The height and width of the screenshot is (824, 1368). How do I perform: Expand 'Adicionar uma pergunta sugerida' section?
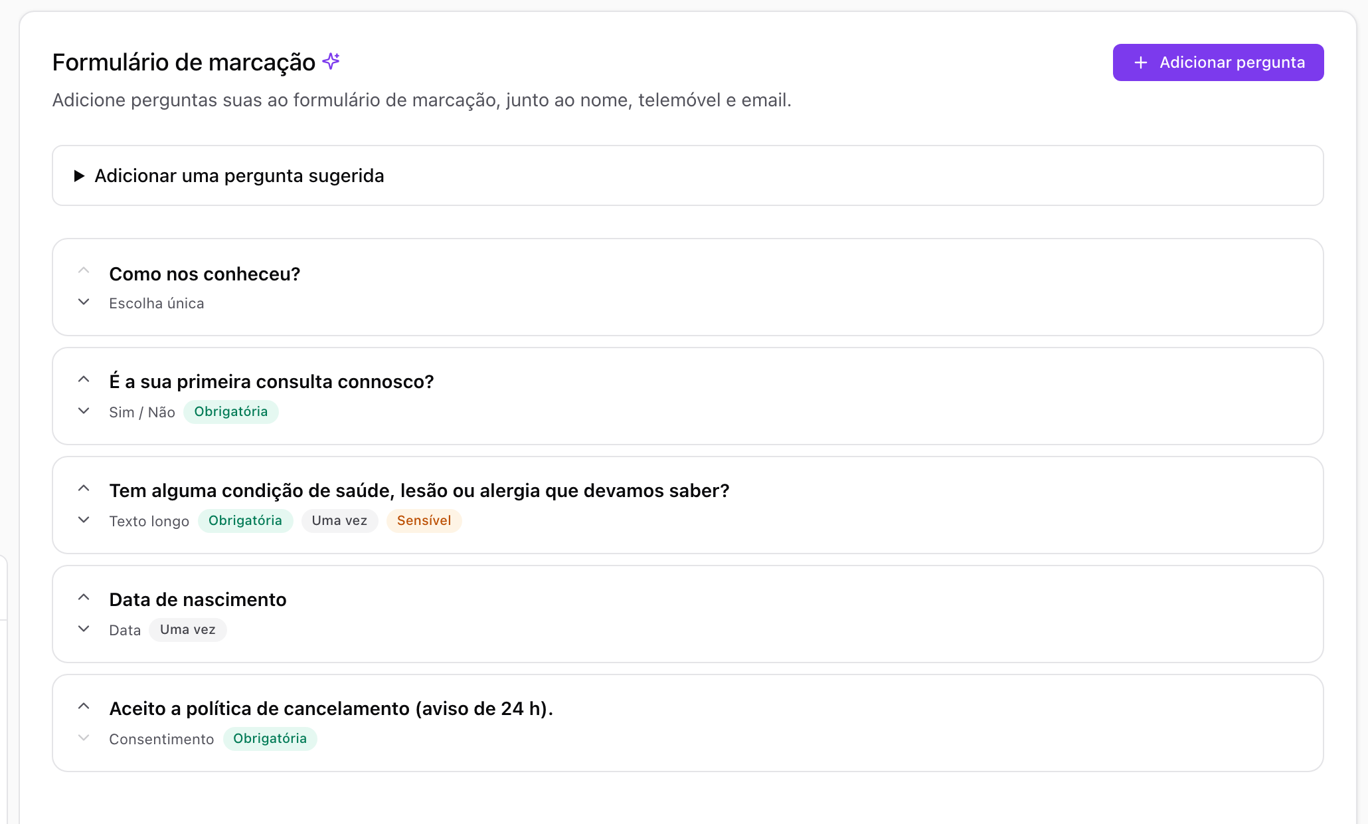(688, 175)
